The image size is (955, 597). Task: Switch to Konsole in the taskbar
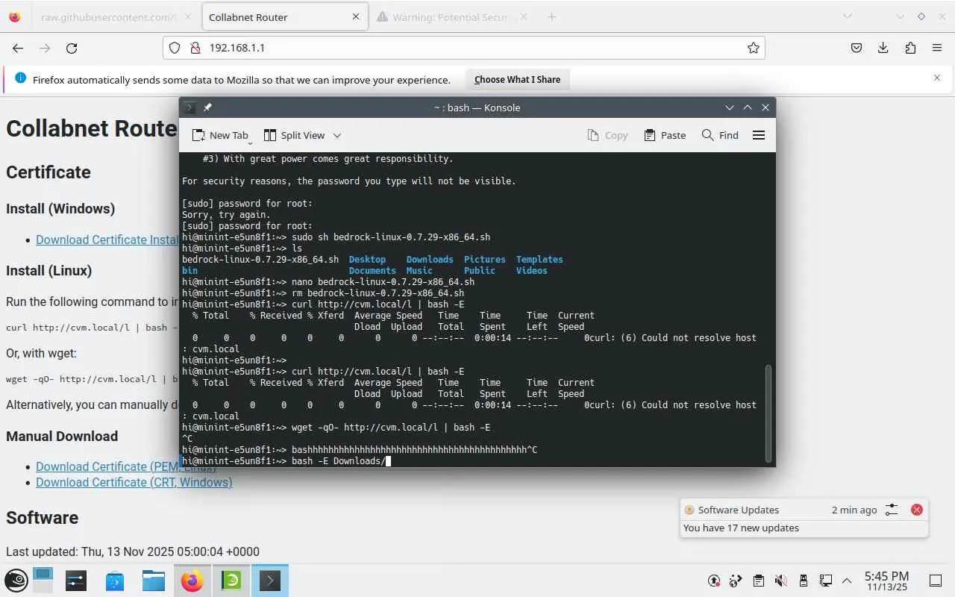(270, 581)
